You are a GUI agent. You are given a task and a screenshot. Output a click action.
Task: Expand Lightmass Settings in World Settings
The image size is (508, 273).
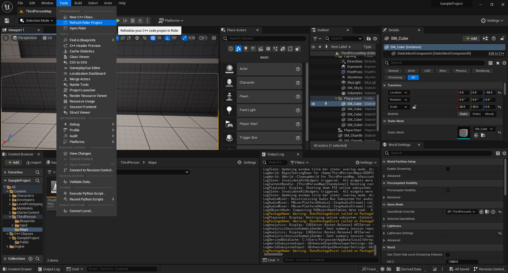click(384, 233)
